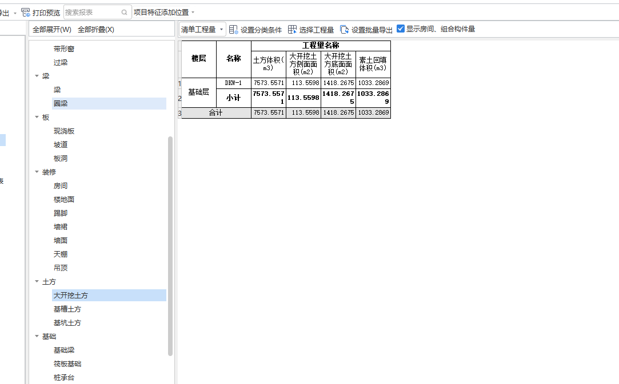This screenshot has width=619, height=384.
Task: Click the 基础层 floor cell
Action: pyautogui.click(x=199, y=92)
